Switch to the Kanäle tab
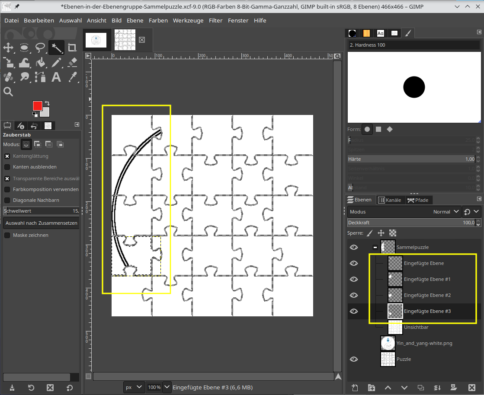Image resolution: width=484 pixels, height=395 pixels. 389,200
